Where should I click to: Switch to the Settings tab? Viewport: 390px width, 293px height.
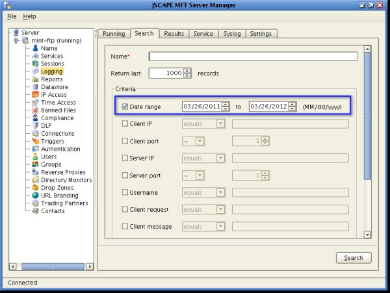261,34
